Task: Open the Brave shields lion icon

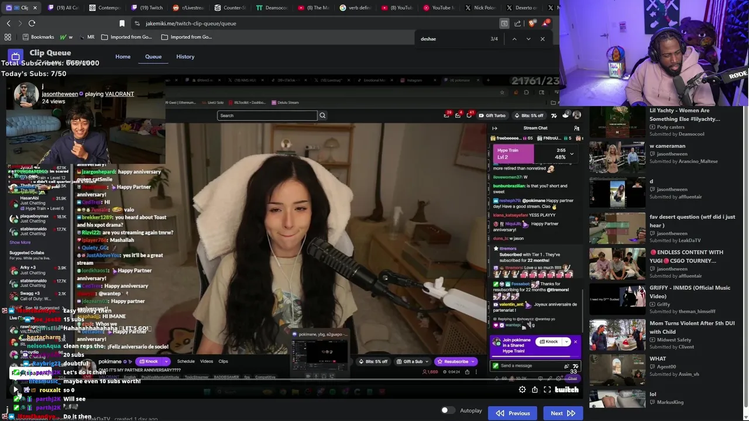Action: pos(531,23)
